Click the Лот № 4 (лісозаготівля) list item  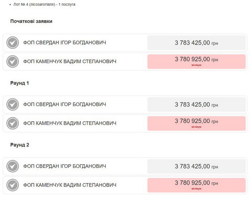[44, 5]
